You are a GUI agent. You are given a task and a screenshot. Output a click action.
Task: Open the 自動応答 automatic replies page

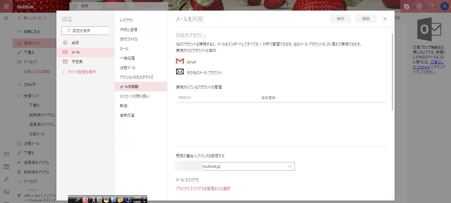click(127, 115)
